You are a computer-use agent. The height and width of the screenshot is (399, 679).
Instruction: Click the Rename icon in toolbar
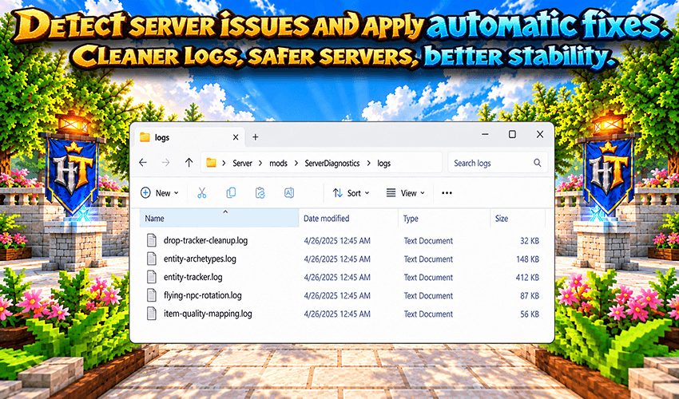pos(289,193)
